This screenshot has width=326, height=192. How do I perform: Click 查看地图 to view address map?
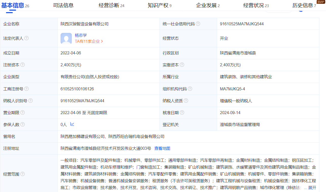(162, 148)
